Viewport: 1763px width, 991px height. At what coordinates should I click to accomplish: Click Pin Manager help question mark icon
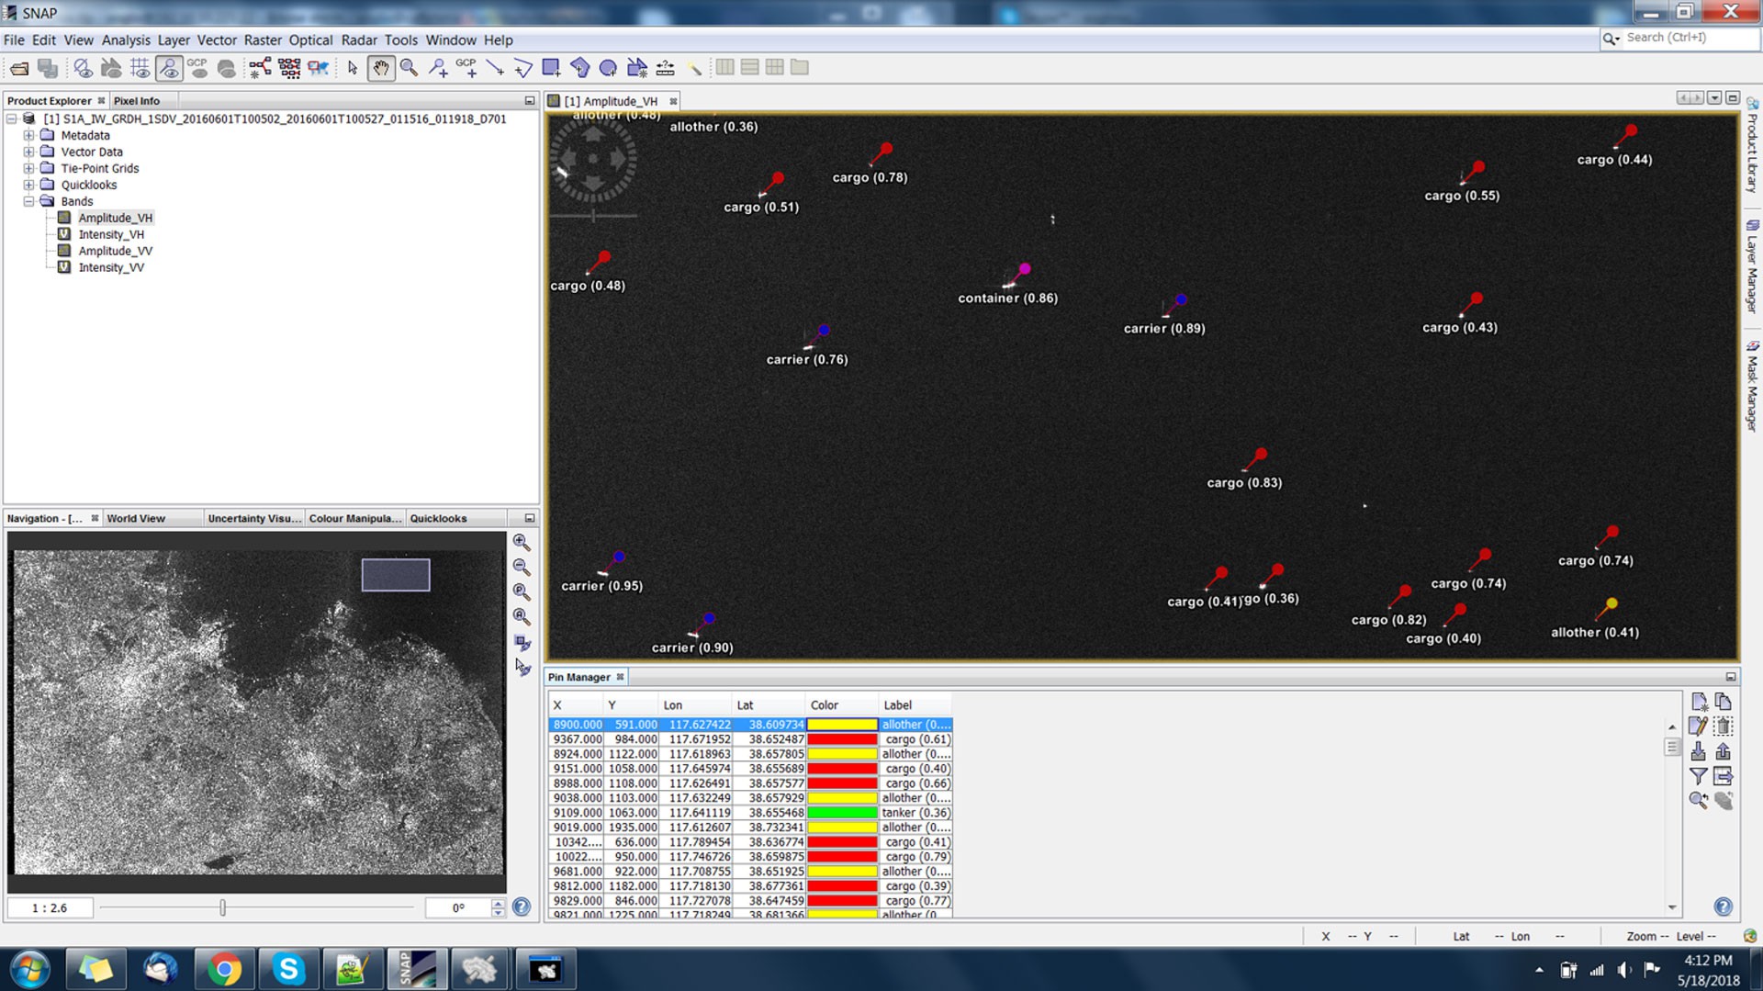tap(1724, 907)
